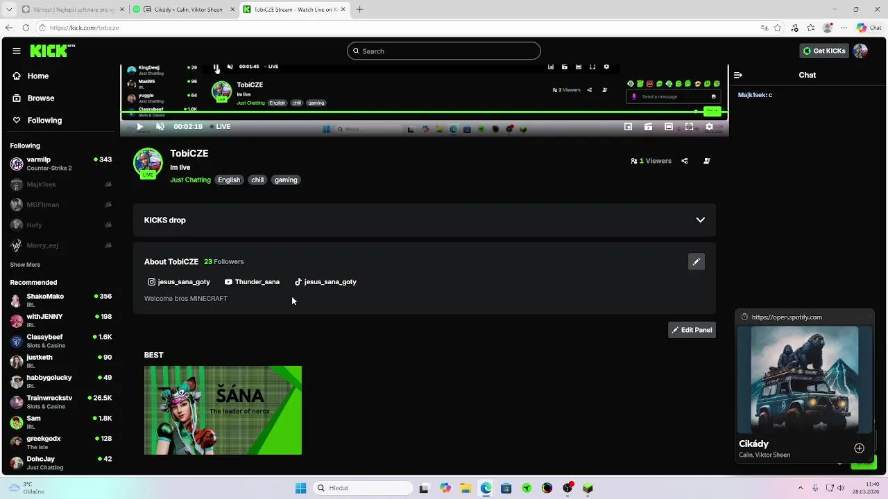Switch to the Cikády Spotify browser tab
Image resolution: width=888 pixels, height=499 pixels.
(184, 10)
